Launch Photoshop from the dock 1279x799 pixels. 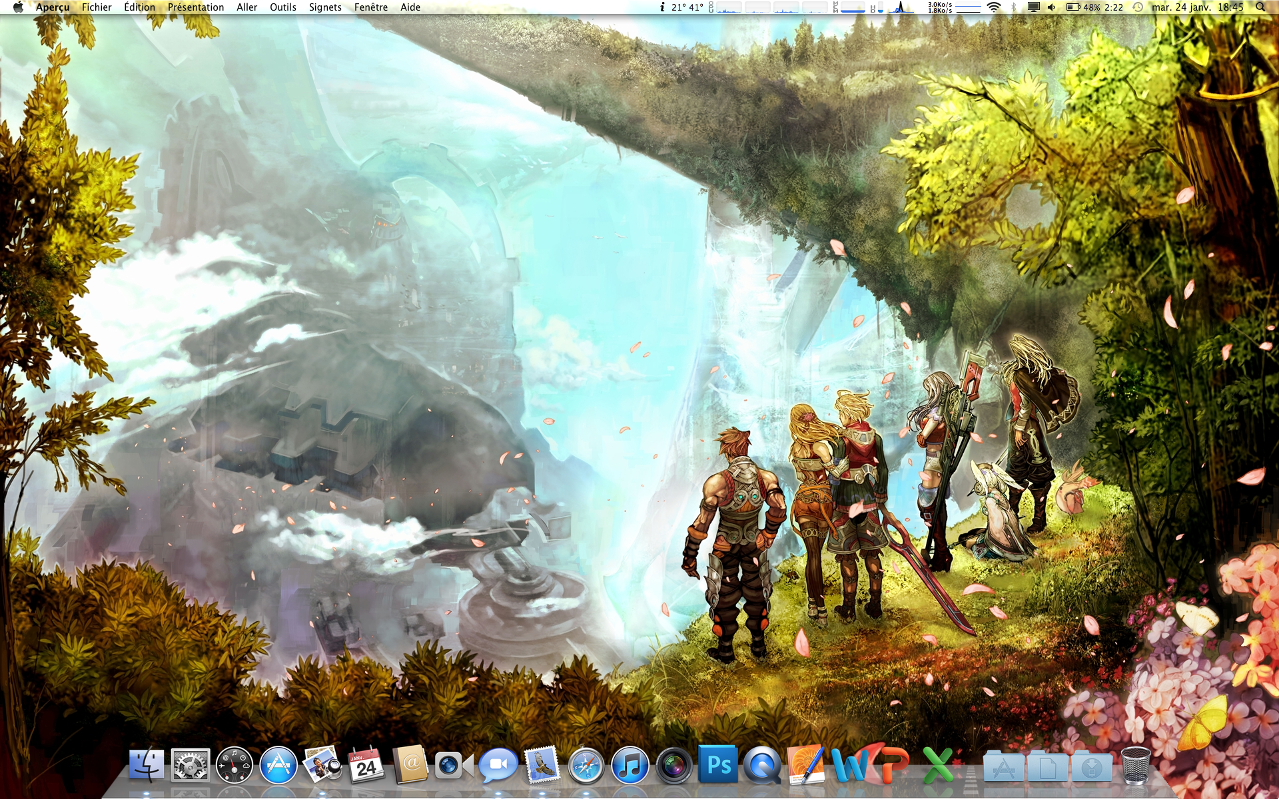(x=718, y=765)
